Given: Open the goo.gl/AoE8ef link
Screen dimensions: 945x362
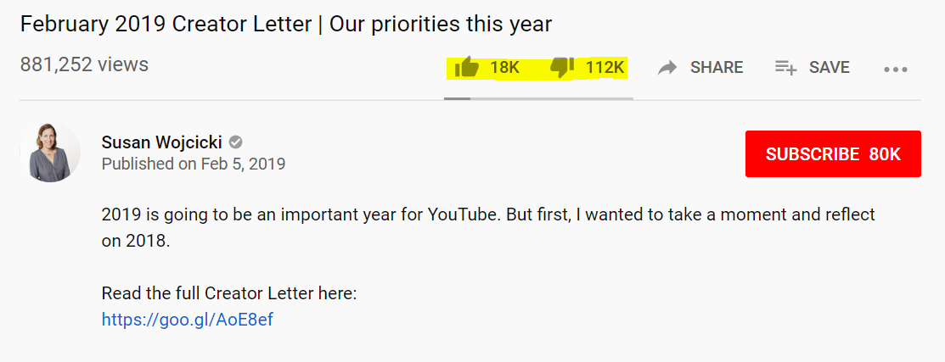Looking at the screenshot, I should (188, 320).
